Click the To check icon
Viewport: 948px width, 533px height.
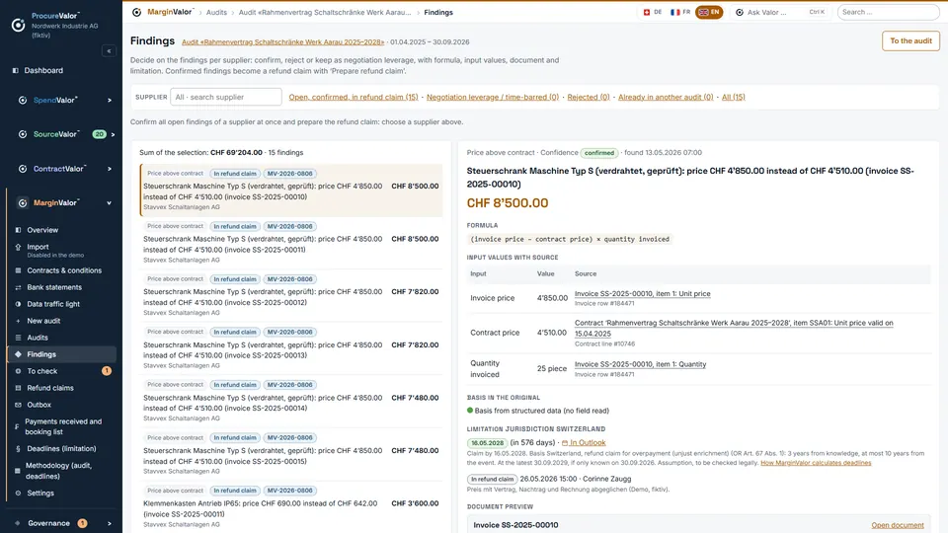[x=18, y=371]
